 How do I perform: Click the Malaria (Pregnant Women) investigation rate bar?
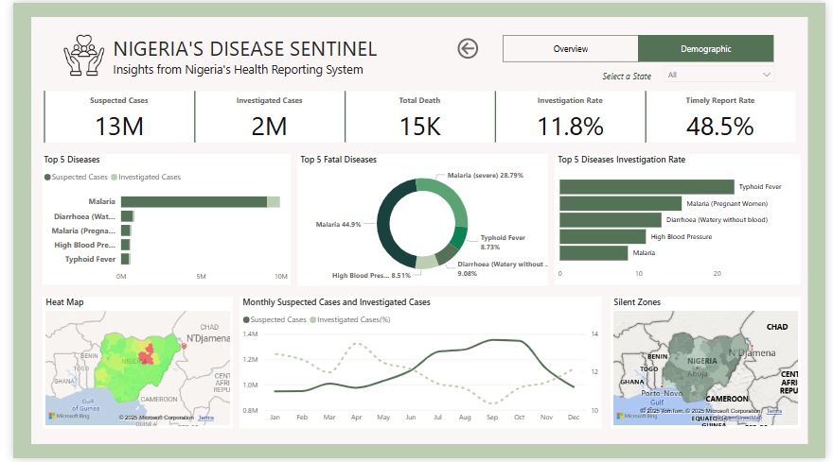click(621, 204)
